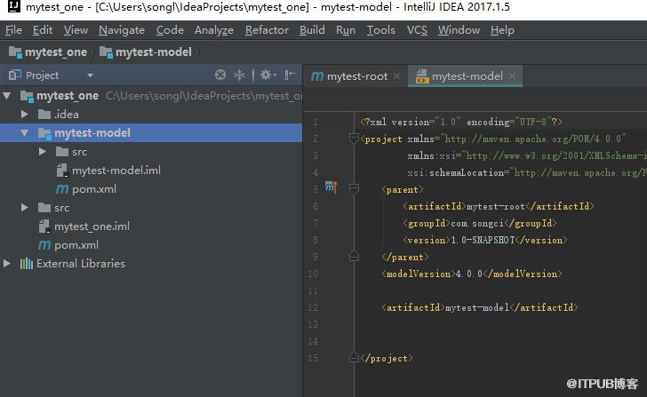
Task: Open the Build menu
Action: pos(312,30)
